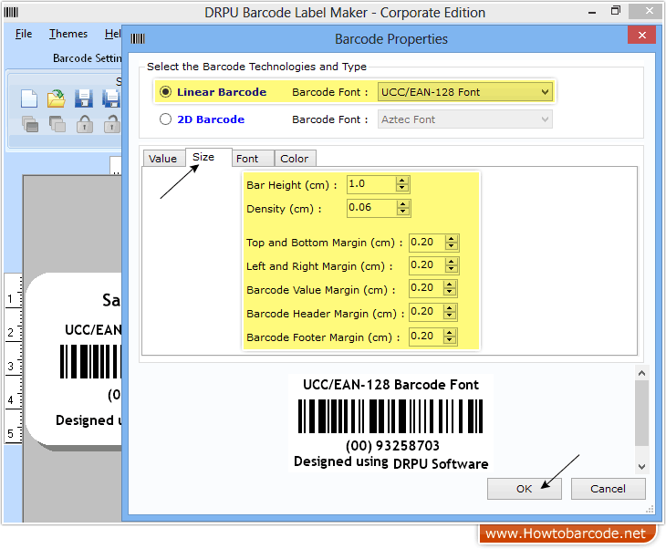This screenshot has height=549, width=666.
Task: Decrease Density with down arrow
Action: click(x=402, y=212)
